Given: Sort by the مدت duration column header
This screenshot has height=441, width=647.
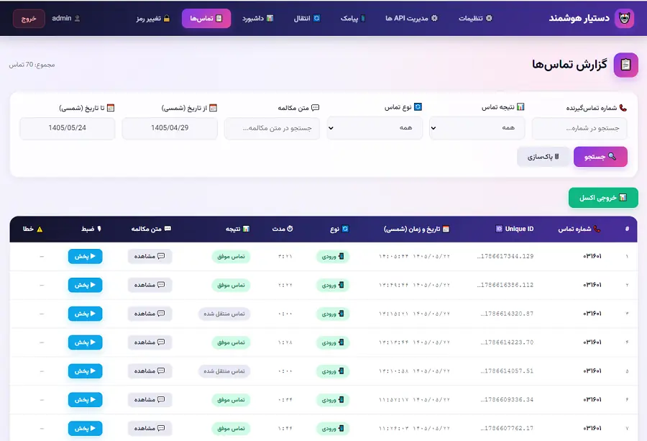Looking at the screenshot, I should [283, 229].
